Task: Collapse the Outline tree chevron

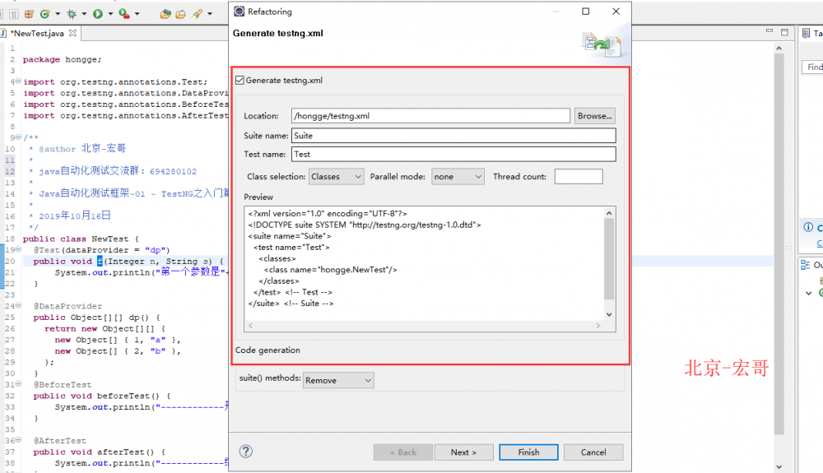Action: point(809,293)
